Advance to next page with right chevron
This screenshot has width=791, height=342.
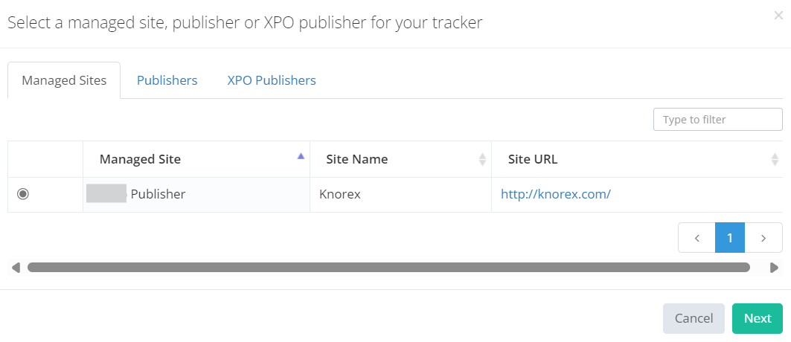[763, 238]
